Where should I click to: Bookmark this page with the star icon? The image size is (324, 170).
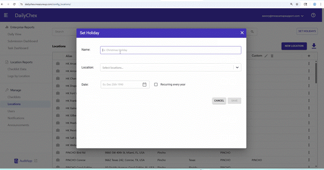click(x=297, y=4)
